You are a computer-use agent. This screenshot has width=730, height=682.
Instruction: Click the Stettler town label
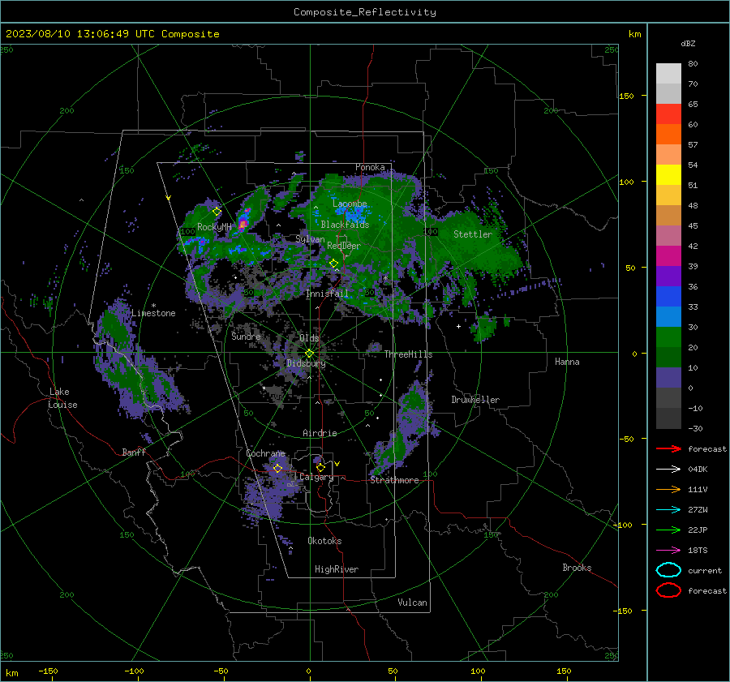[x=473, y=234]
